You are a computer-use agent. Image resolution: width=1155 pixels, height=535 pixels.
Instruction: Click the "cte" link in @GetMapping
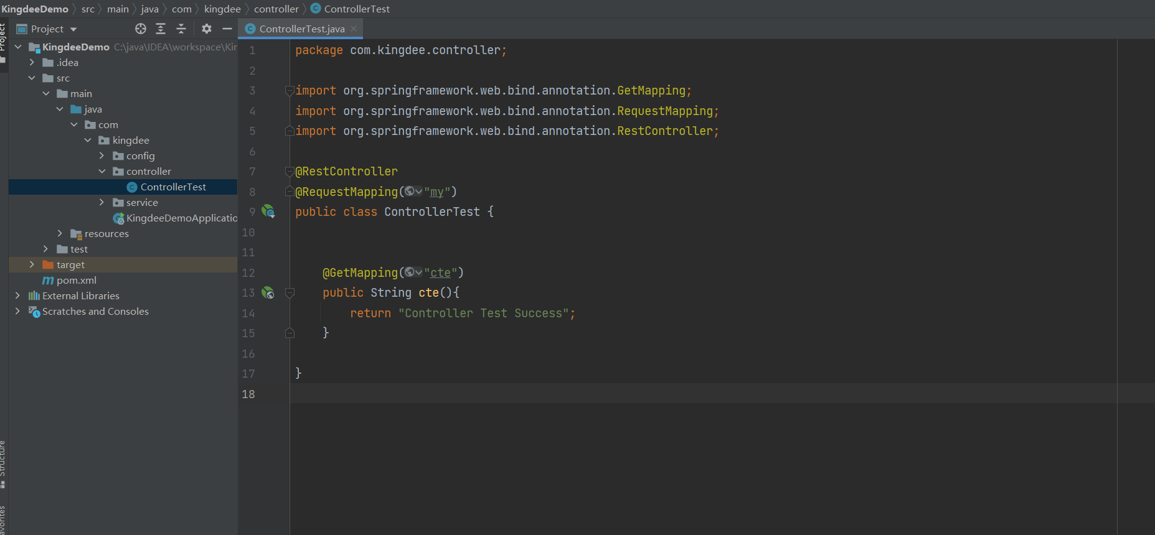(x=440, y=272)
